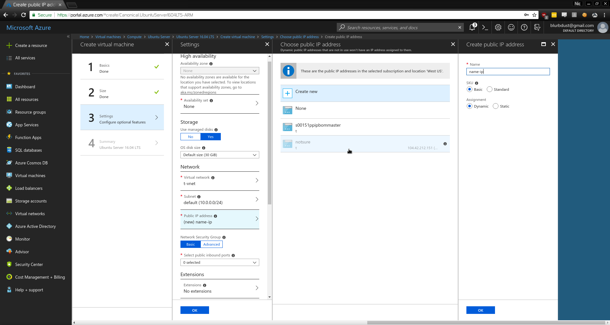Viewport: 610px width, 325px height.
Task: Select Dynamic assignment radio button
Action: [x=470, y=106]
